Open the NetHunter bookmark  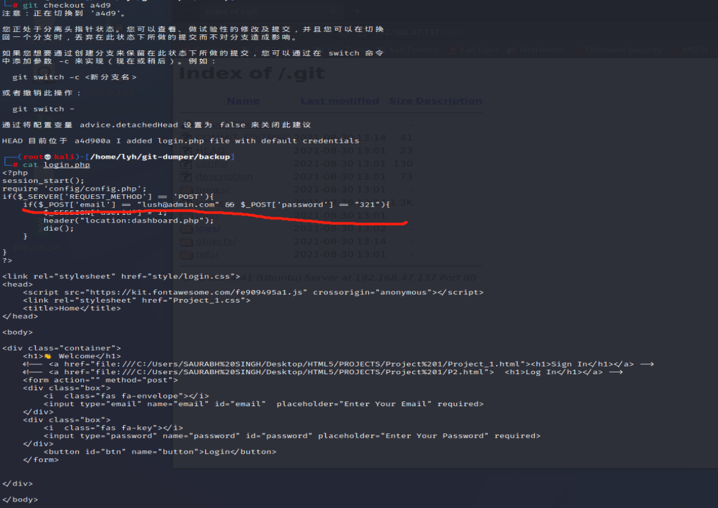point(536,50)
